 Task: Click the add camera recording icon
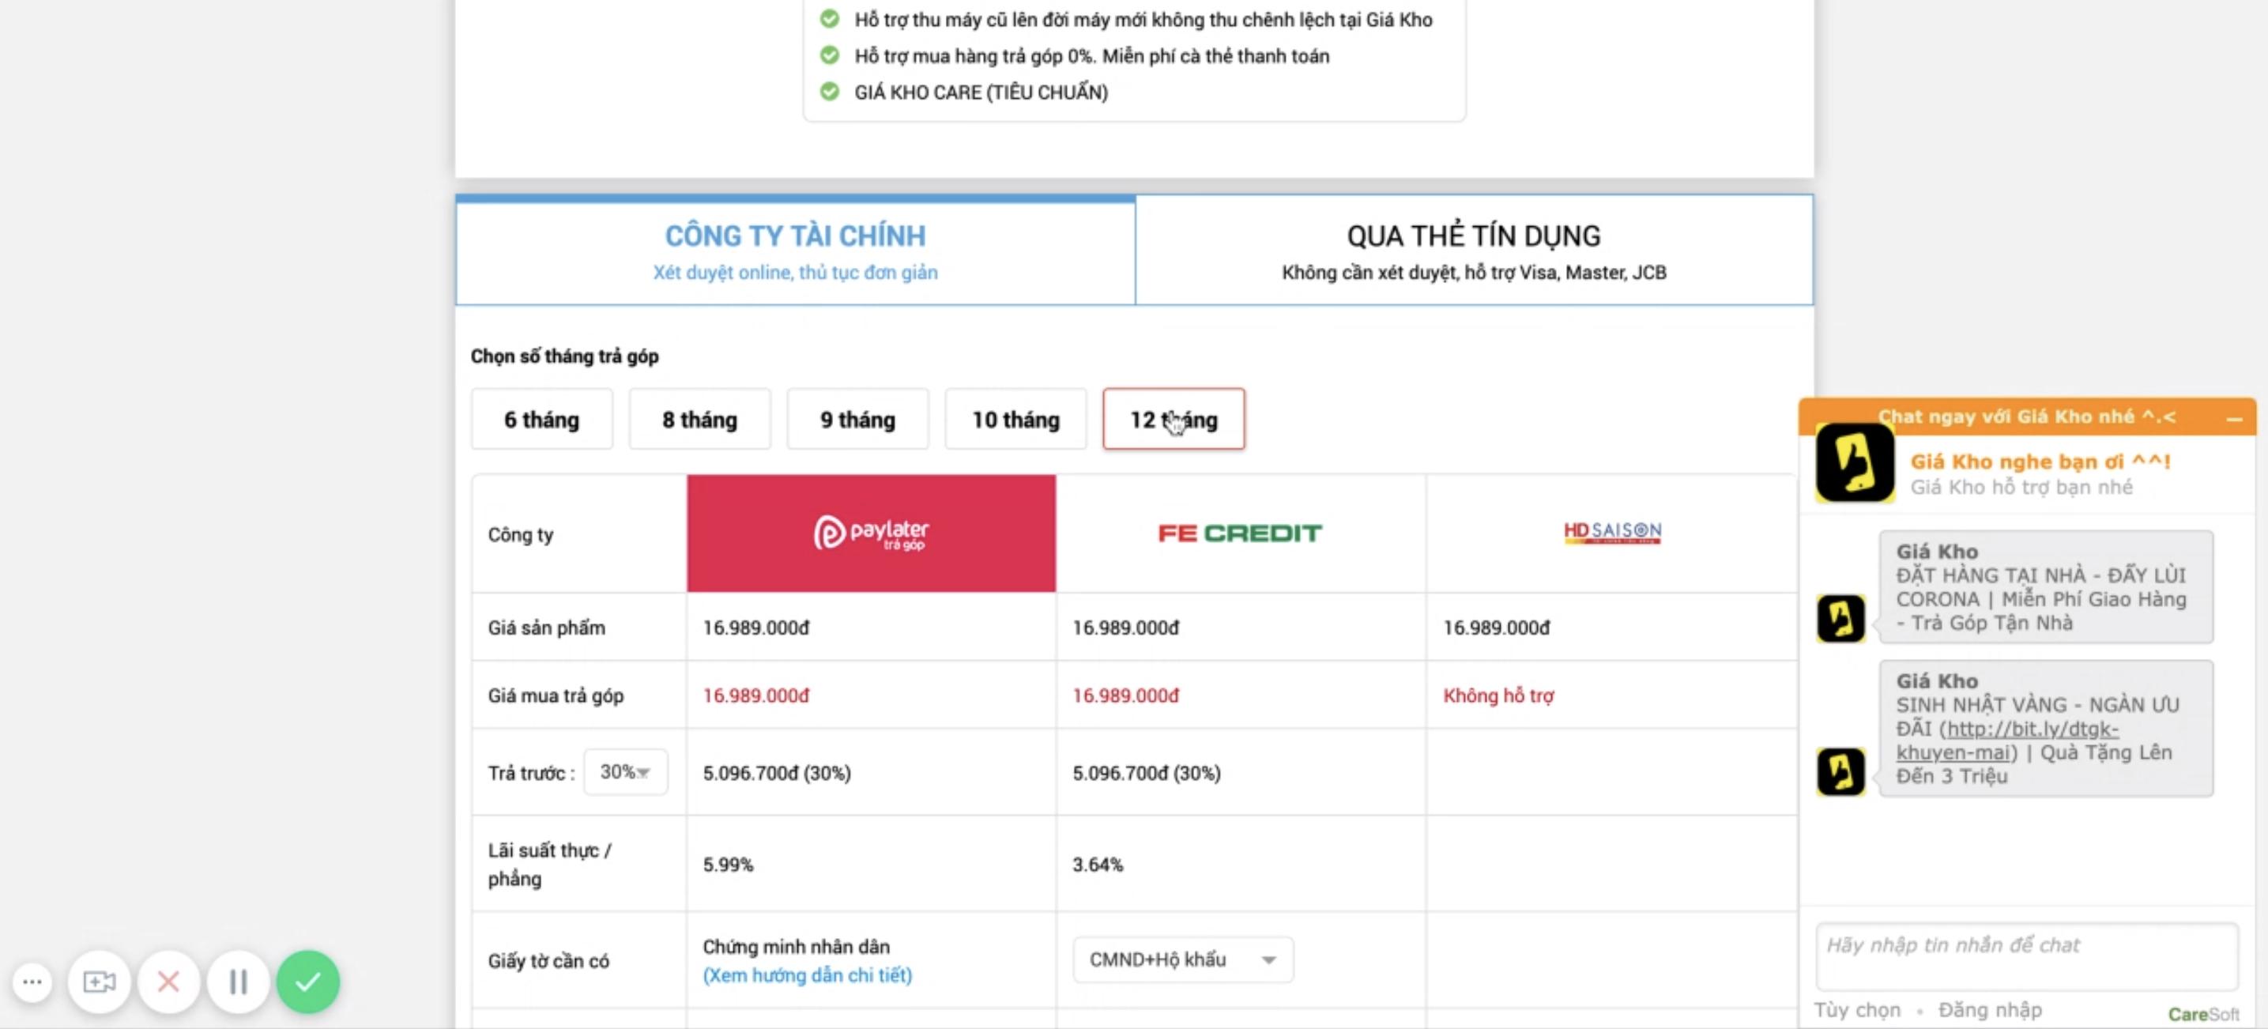(99, 982)
